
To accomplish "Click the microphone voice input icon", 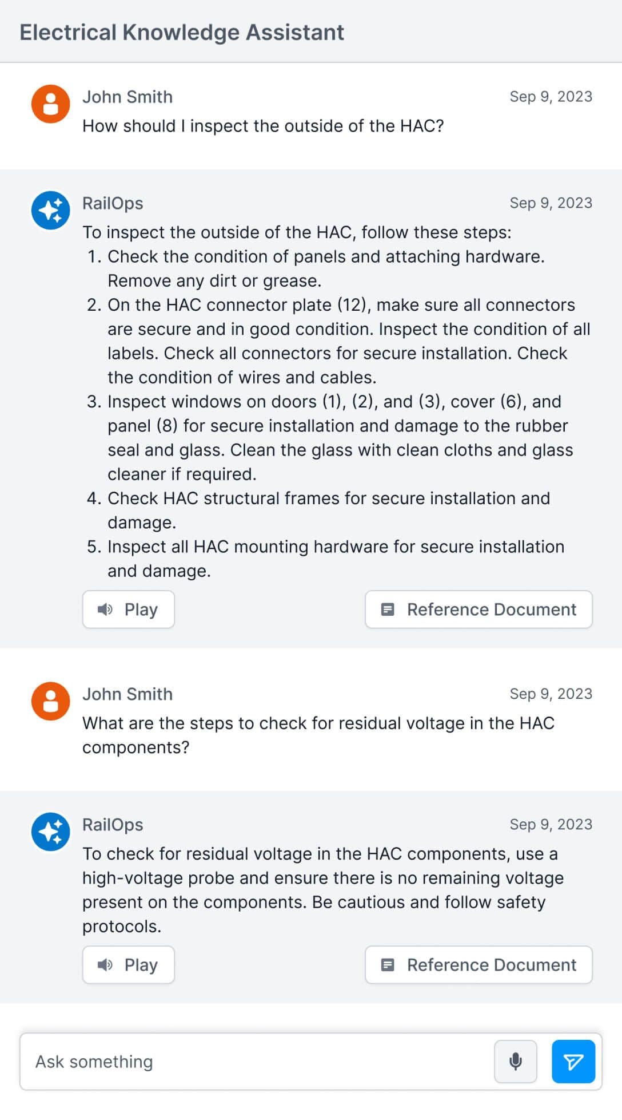I will (515, 1061).
